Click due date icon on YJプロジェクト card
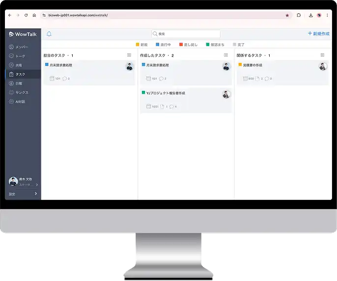This screenshot has width=337, height=281. tap(148, 107)
